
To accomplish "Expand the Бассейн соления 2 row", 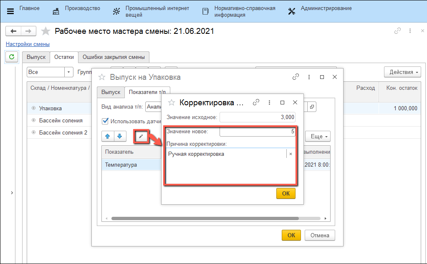I will click(33, 132).
